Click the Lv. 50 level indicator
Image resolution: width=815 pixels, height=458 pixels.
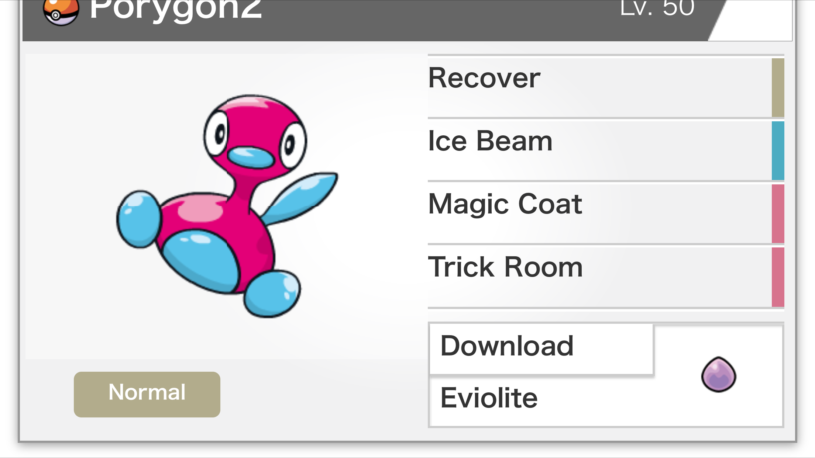[657, 7]
